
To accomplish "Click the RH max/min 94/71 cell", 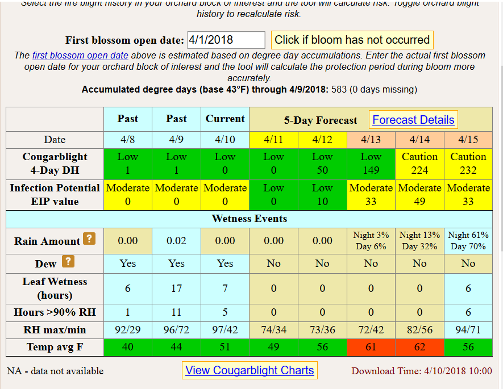I will [468, 329].
